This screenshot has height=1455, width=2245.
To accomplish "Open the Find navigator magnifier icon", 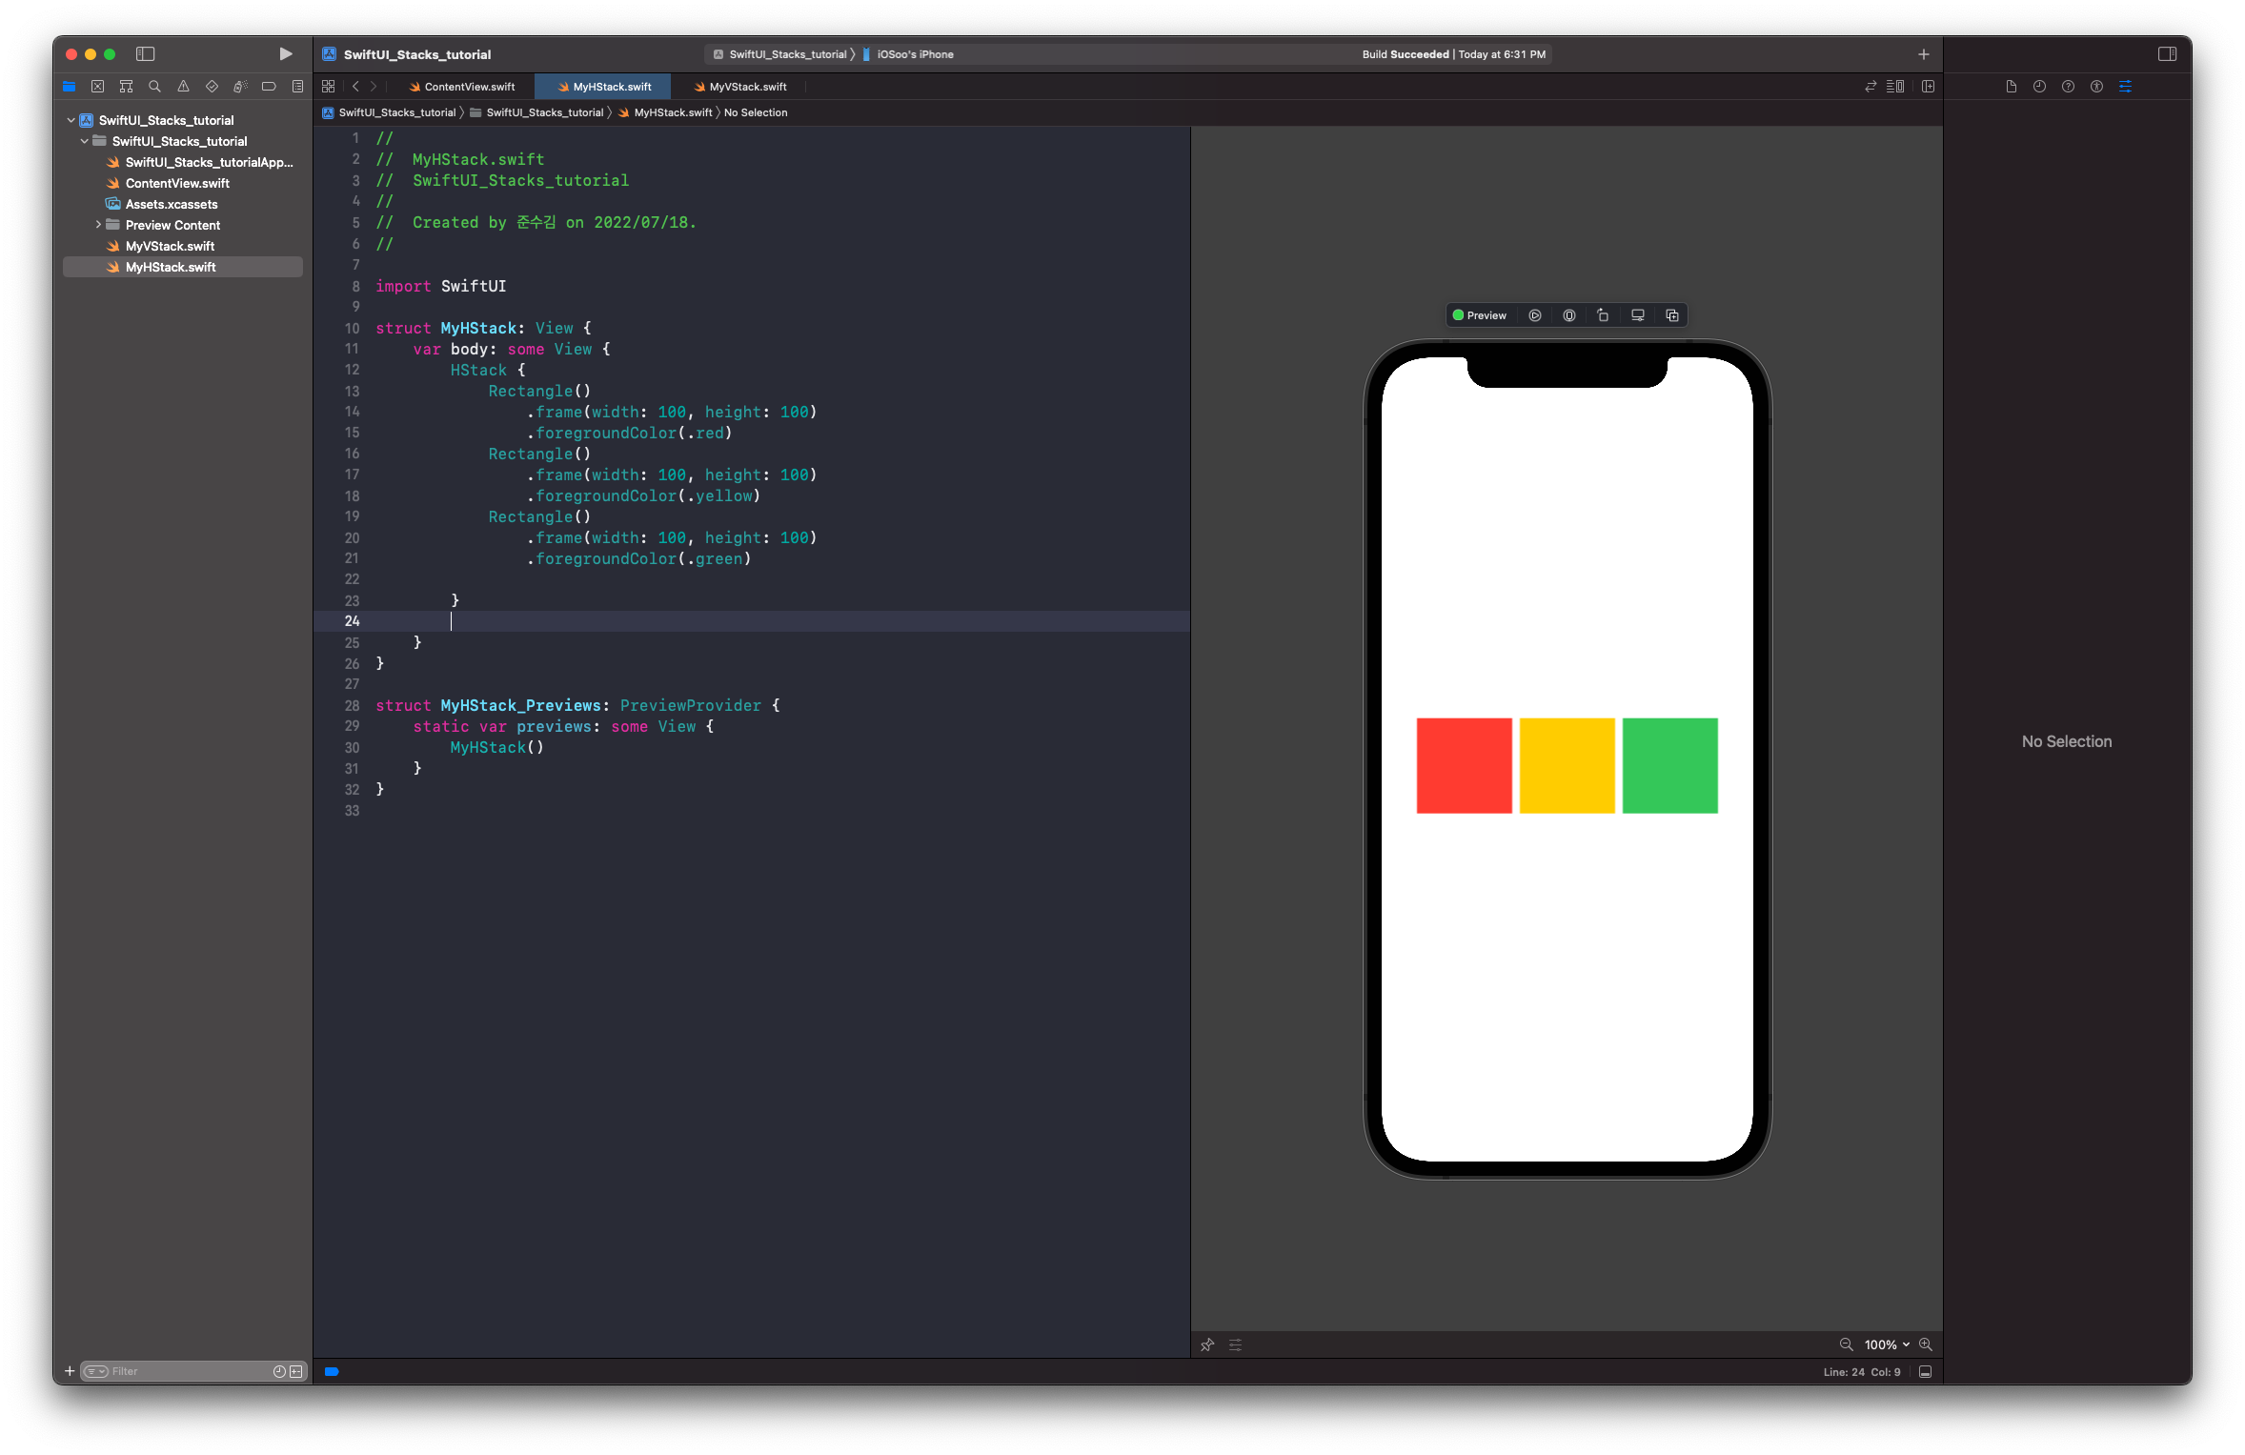I will pos(154,87).
